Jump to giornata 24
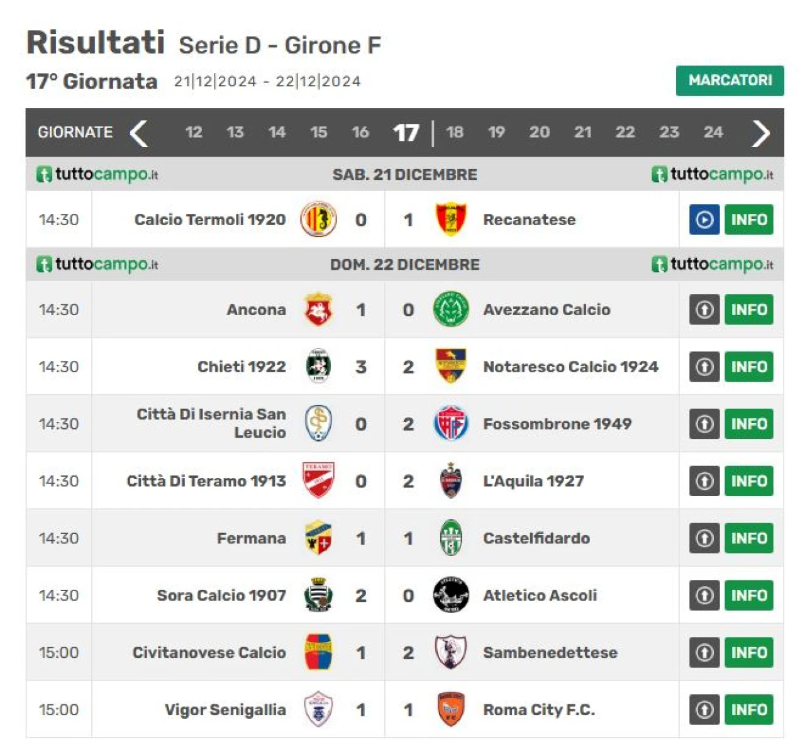Viewport: 805px width, 754px height. (x=713, y=132)
